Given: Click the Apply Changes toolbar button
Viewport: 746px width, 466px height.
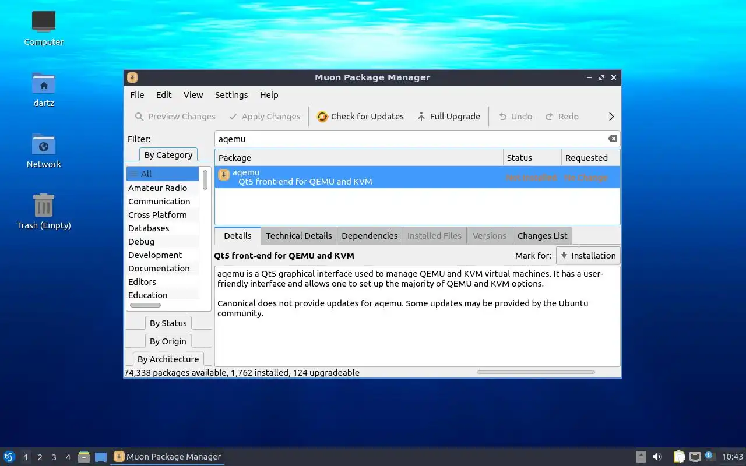Looking at the screenshot, I should pyautogui.click(x=265, y=116).
